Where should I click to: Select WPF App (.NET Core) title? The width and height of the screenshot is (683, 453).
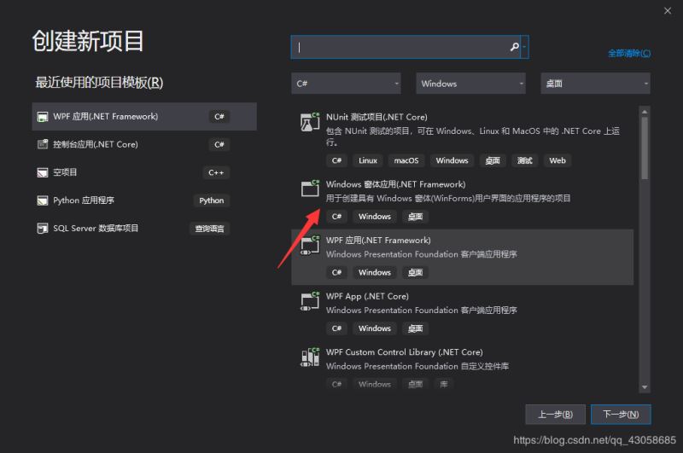coord(367,296)
